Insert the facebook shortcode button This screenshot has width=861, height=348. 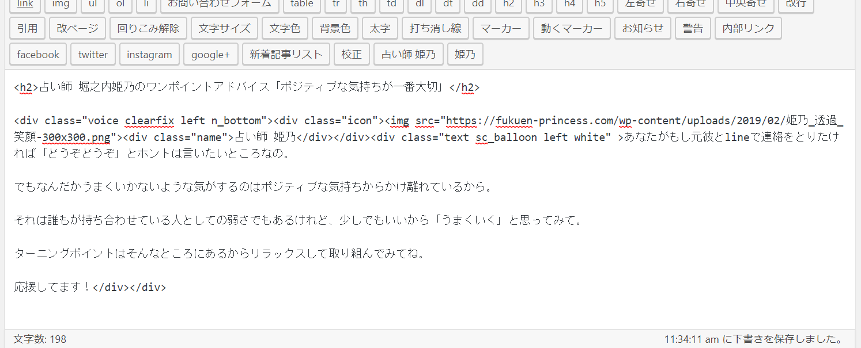coord(38,55)
